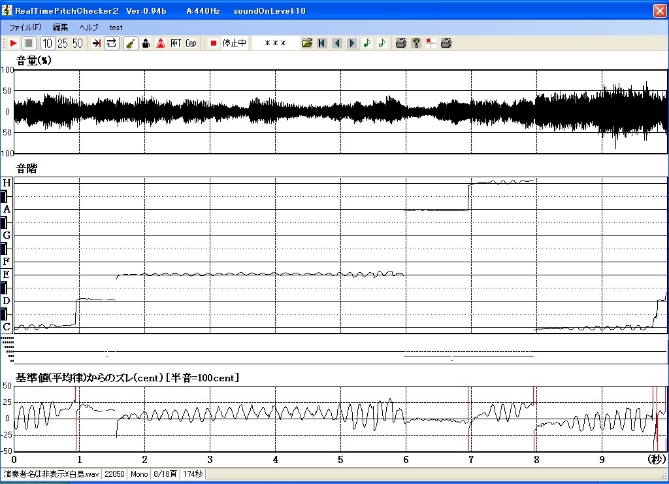The width and height of the screenshot is (669, 484).
Task: Click the black key between D and C
Action: pos(4,314)
